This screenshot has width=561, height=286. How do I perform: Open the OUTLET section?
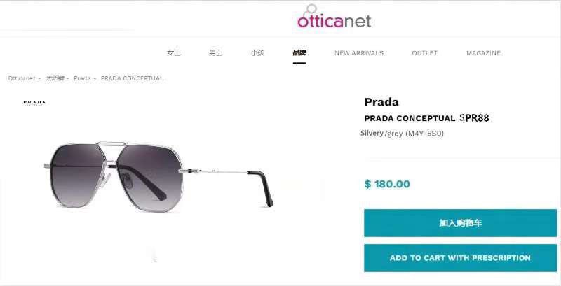(x=425, y=53)
